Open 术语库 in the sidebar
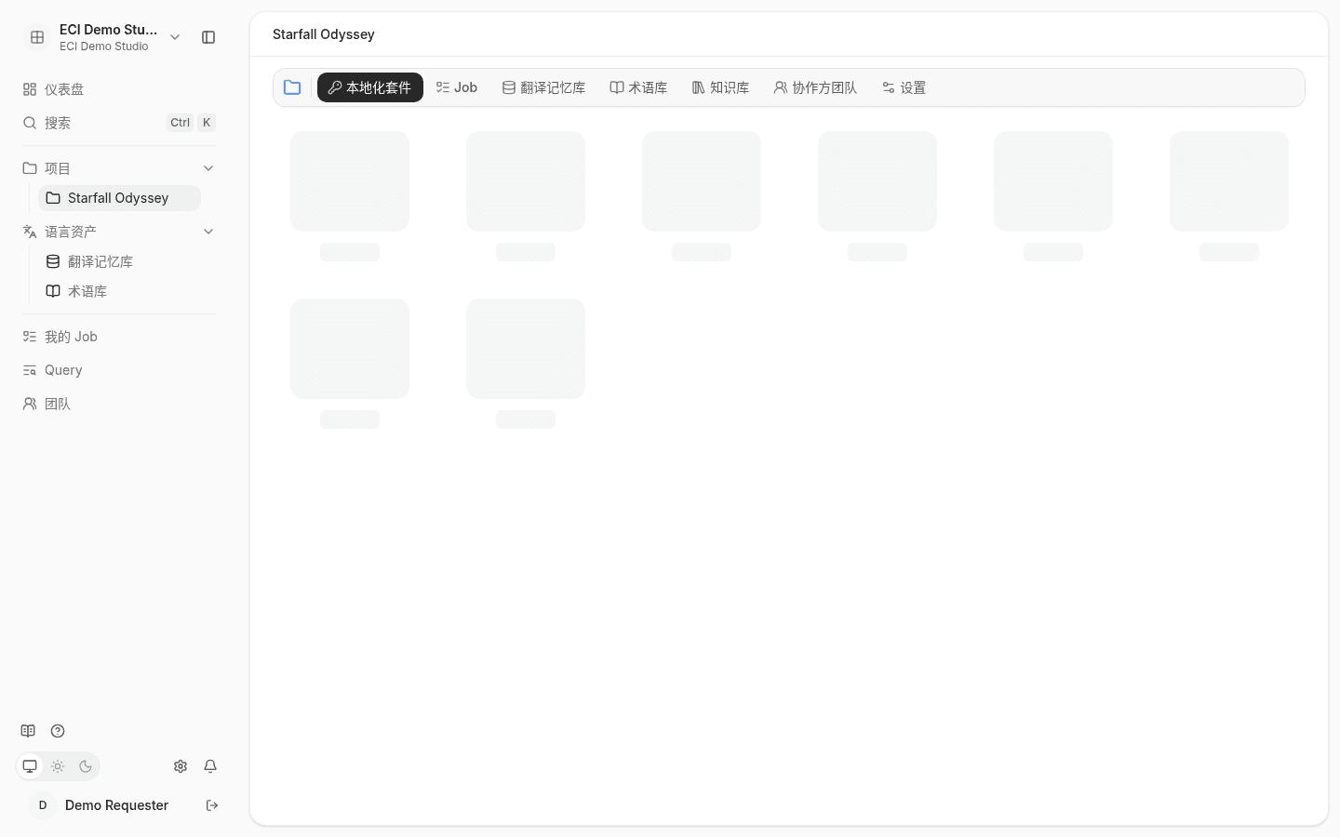 (x=119, y=291)
